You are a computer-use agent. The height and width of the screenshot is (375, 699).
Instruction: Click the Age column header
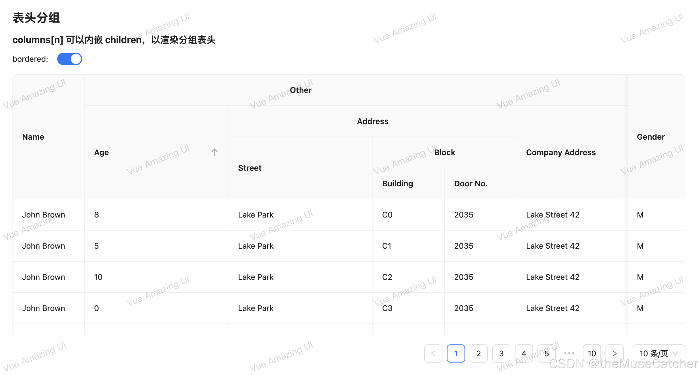tap(102, 152)
